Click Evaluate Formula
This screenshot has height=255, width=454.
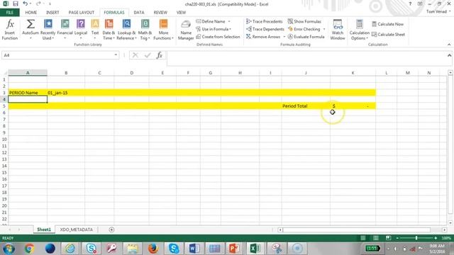point(306,37)
